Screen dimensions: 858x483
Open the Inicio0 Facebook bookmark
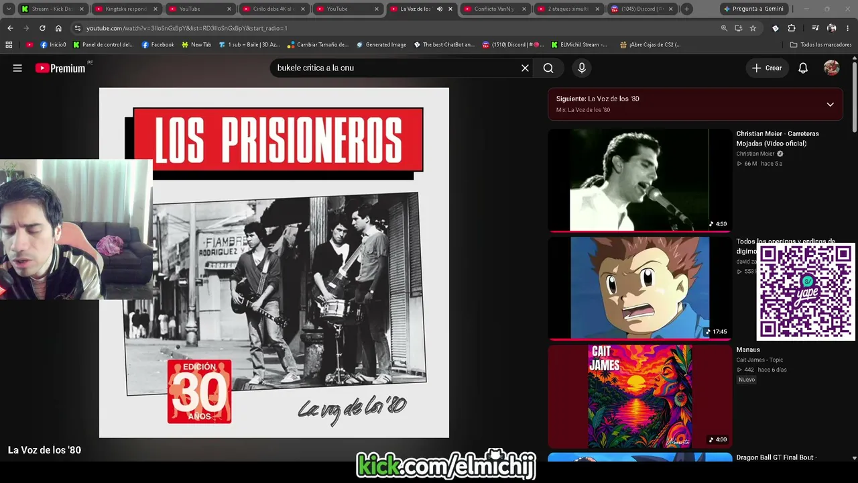tap(53, 45)
